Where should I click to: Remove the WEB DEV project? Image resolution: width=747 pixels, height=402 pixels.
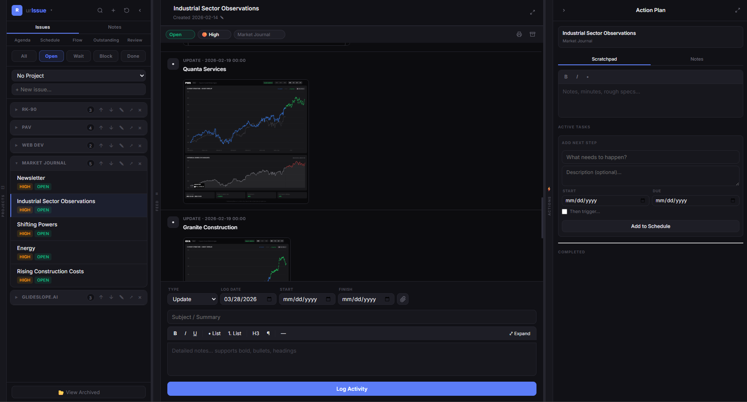140,145
